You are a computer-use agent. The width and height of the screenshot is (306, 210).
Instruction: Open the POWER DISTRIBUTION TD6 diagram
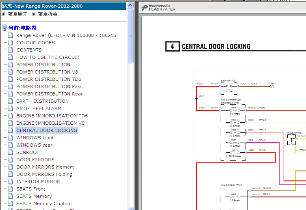point(49,79)
